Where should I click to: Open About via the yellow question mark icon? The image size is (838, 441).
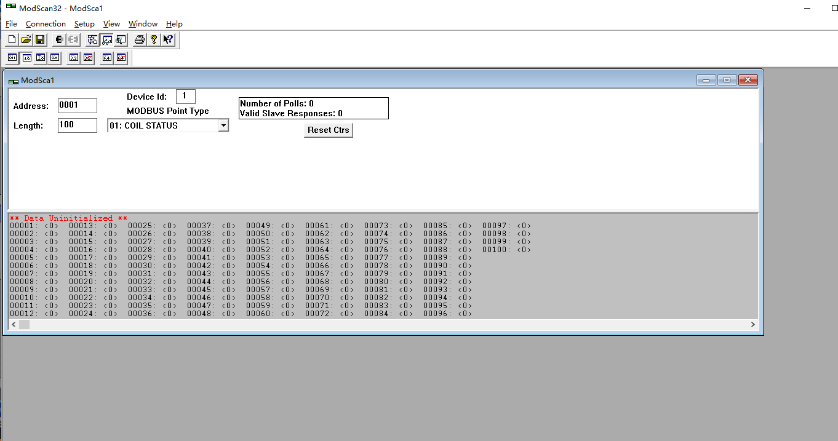coord(154,40)
